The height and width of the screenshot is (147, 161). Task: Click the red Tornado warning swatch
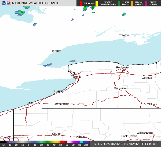(81, 3)
